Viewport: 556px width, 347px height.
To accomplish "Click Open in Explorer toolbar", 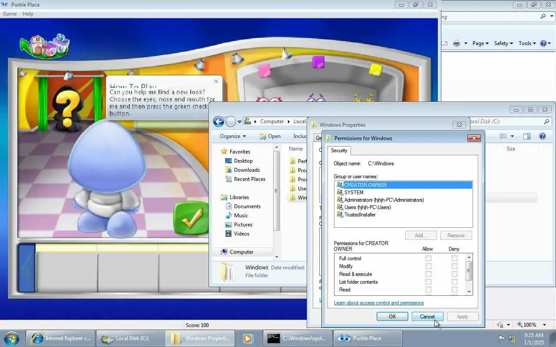I will pos(270,136).
